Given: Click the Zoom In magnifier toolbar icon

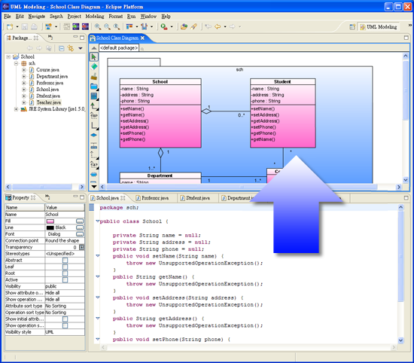Looking at the screenshot, I should [98, 26].
